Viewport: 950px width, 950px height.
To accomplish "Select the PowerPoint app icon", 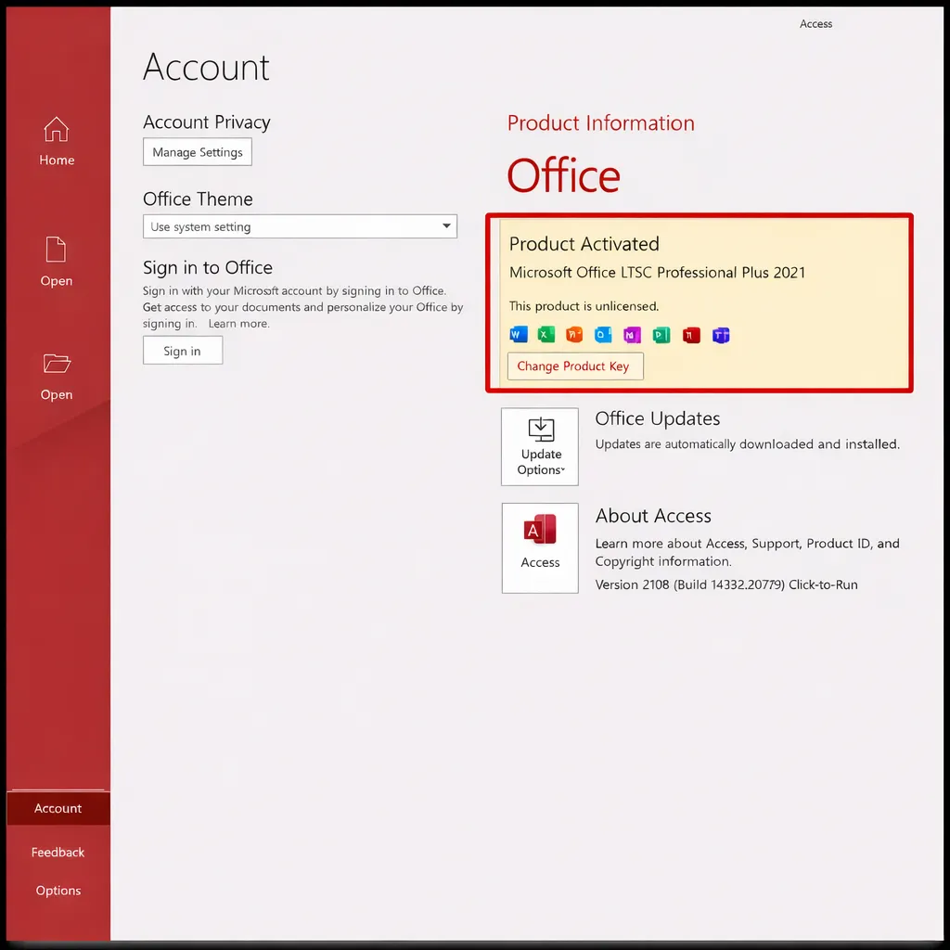I will pyautogui.click(x=573, y=335).
